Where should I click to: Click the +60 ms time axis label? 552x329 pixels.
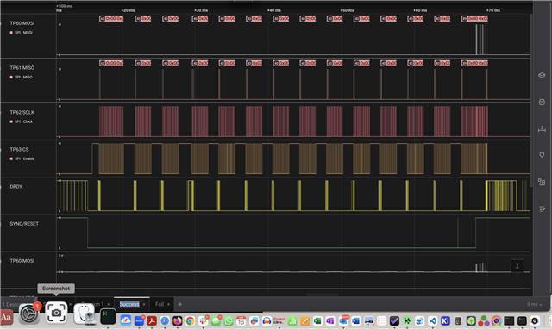click(420, 10)
